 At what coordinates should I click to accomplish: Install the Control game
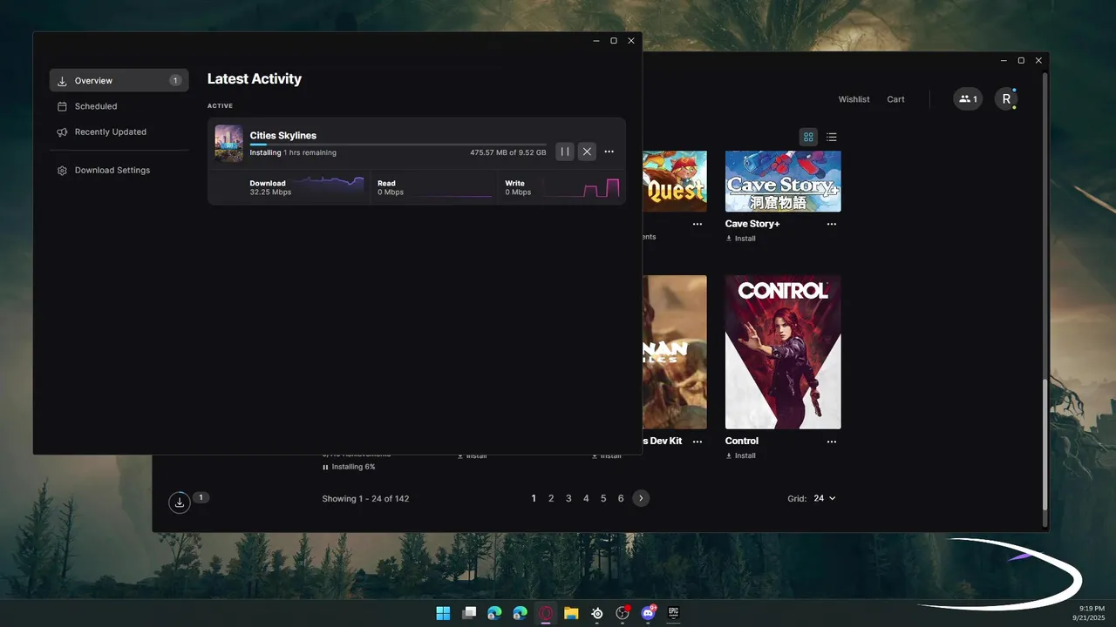(x=740, y=455)
